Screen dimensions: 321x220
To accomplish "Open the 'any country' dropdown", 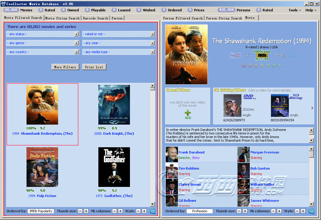I will coord(43,52).
